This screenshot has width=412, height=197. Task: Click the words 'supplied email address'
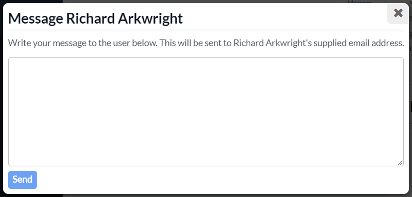coord(358,43)
